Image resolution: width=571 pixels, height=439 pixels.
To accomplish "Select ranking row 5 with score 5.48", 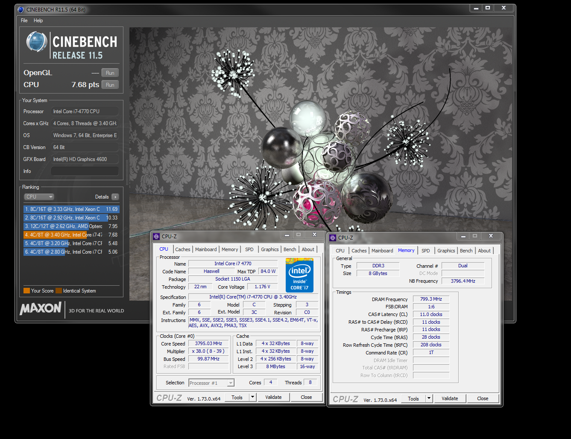I will (x=71, y=243).
